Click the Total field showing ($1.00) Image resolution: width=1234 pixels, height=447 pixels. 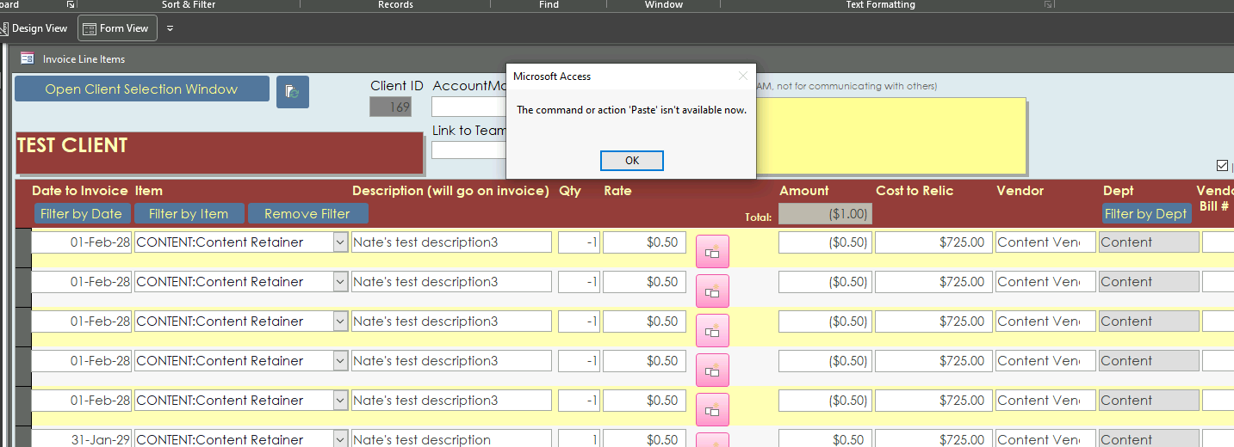[x=825, y=214]
